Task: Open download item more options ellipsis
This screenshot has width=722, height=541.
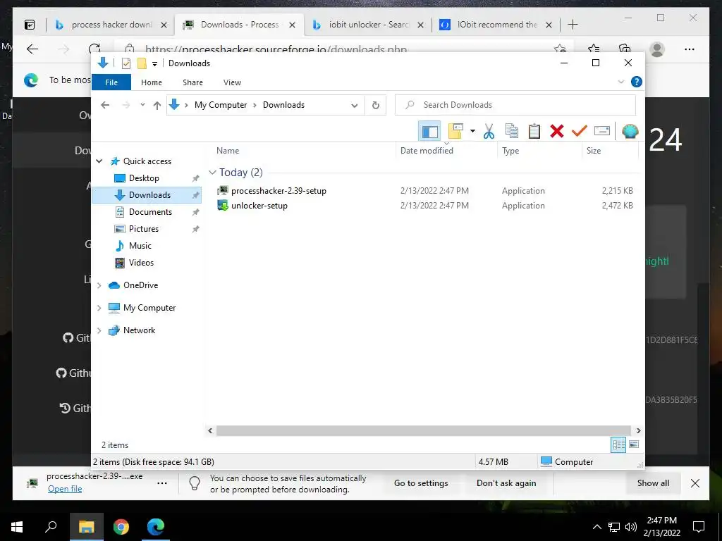Action: click(162, 483)
